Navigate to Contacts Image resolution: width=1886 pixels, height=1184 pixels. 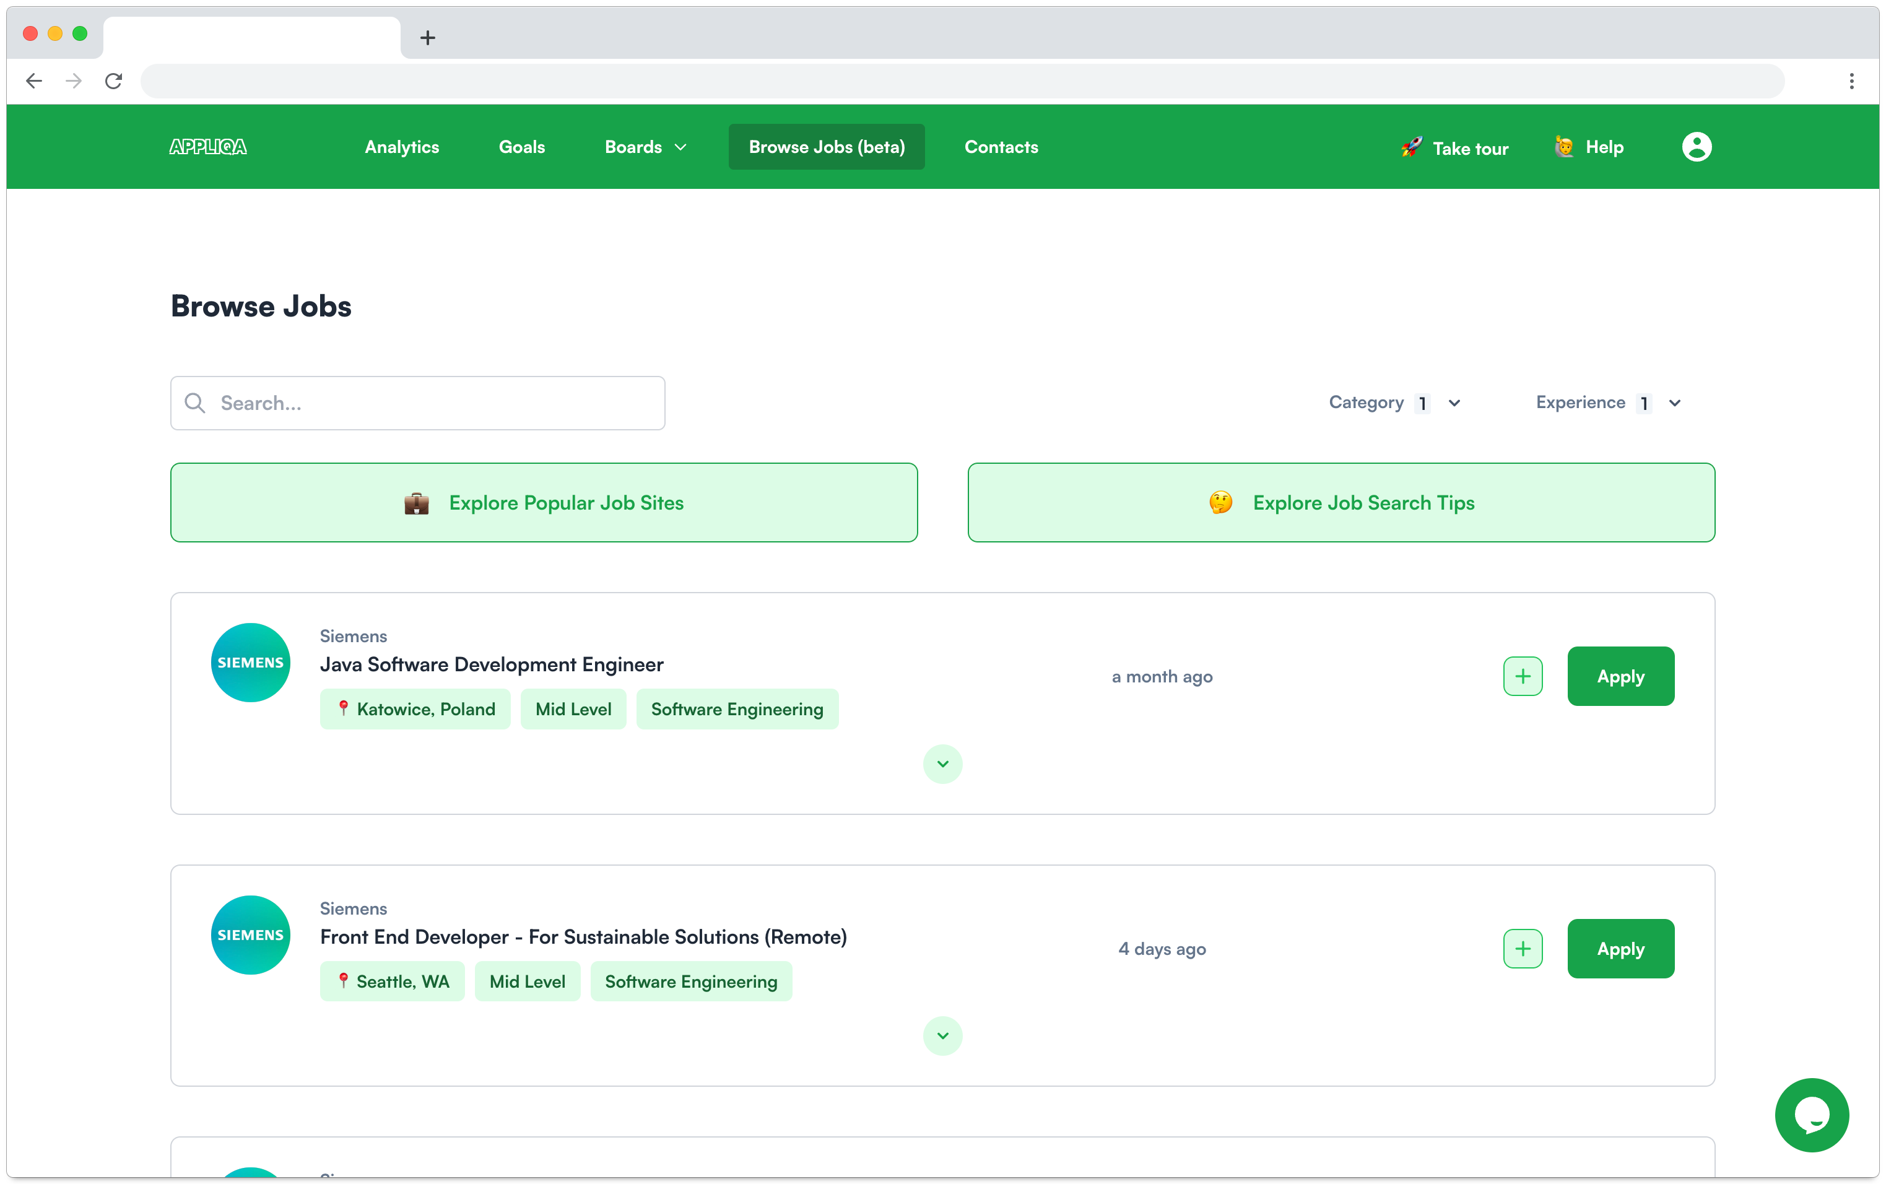coord(1001,147)
